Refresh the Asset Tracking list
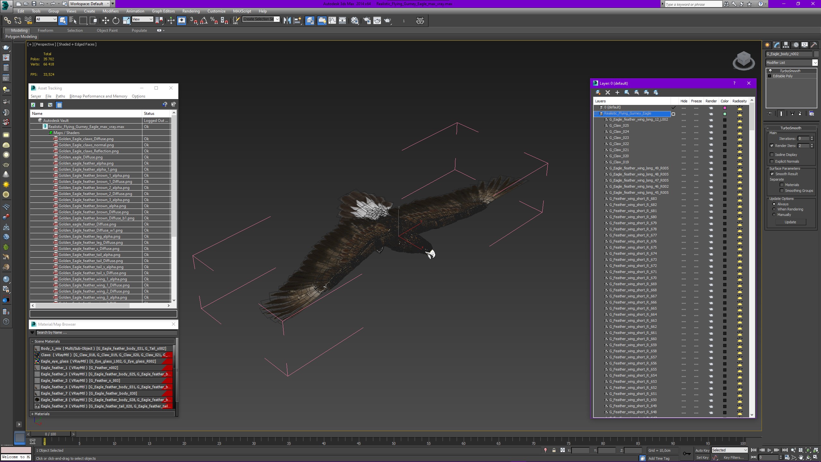821x462 pixels. (x=33, y=105)
